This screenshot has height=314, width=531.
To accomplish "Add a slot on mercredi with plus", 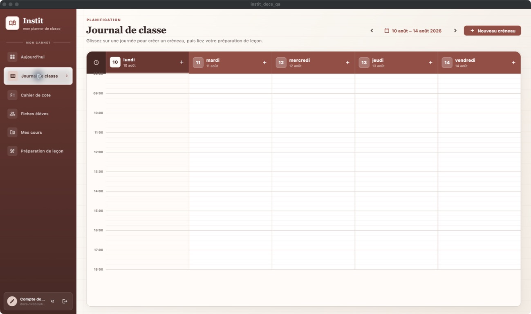I will click(x=347, y=63).
